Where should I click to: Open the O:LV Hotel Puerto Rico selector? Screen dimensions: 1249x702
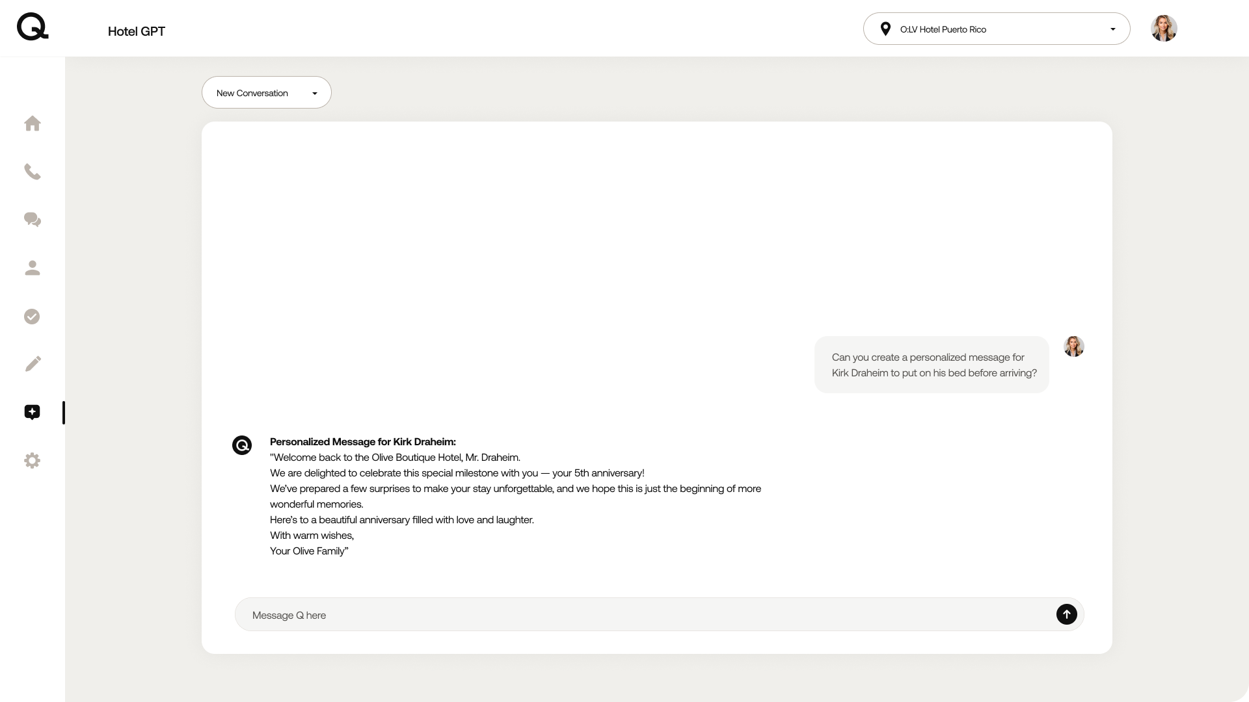(996, 29)
